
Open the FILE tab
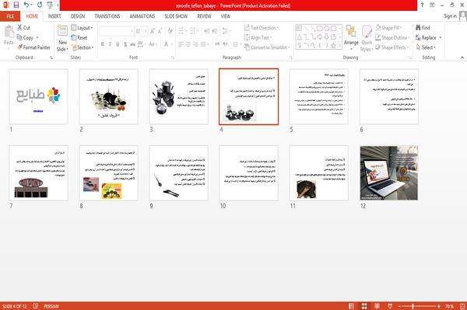[10, 16]
